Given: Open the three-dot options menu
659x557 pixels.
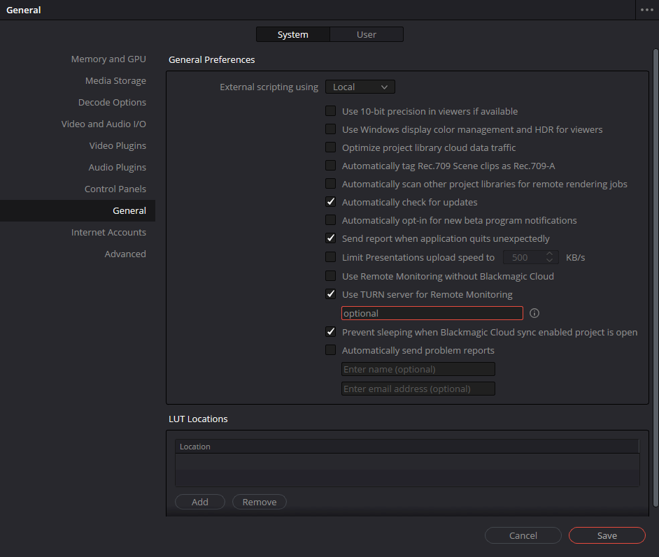Looking at the screenshot, I should pyautogui.click(x=647, y=10).
